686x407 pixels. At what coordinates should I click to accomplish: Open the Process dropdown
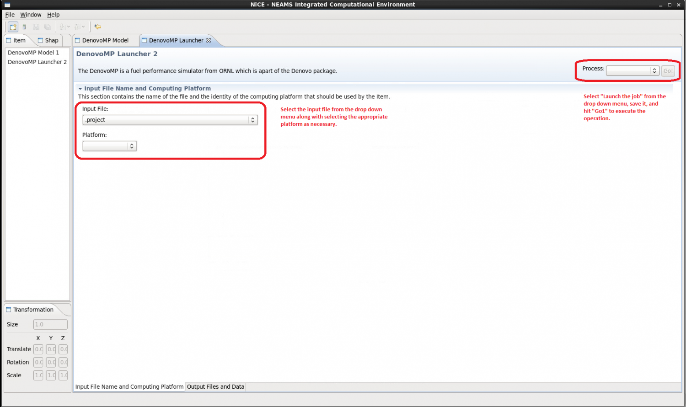(632, 71)
